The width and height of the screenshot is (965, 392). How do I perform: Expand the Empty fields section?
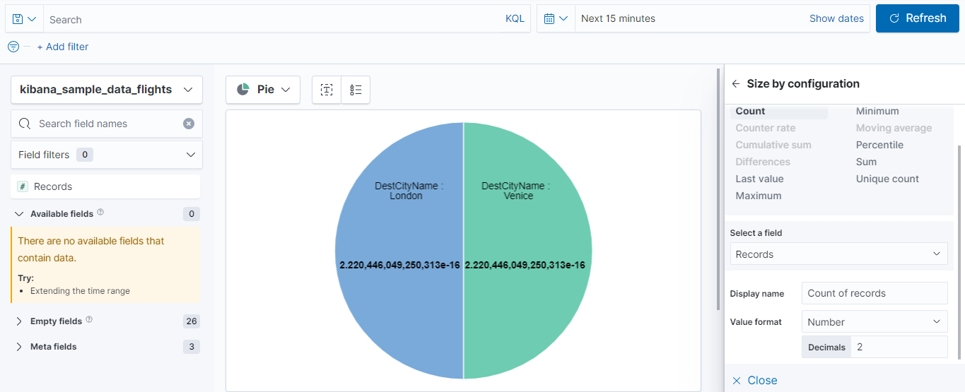19,321
